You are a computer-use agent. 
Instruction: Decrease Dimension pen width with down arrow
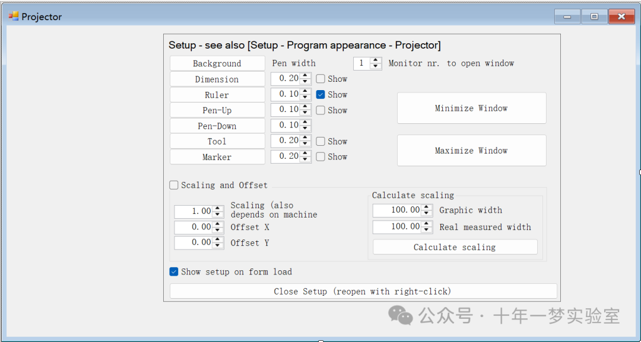(305, 81)
